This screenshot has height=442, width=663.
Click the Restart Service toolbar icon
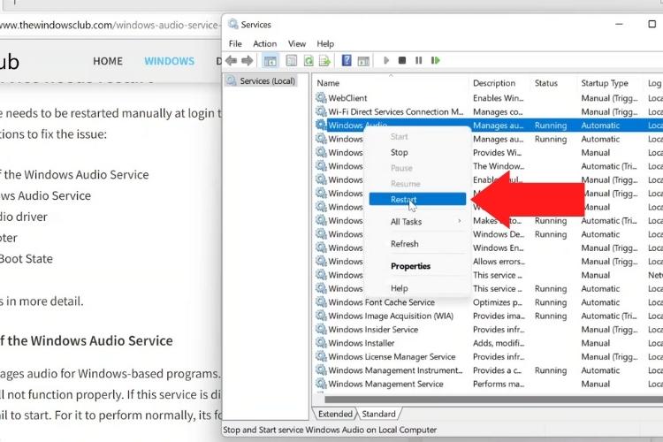[436, 60]
